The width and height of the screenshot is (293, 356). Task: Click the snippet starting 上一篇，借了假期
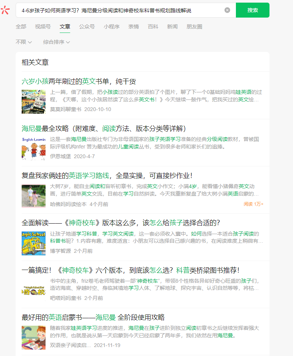156,96
